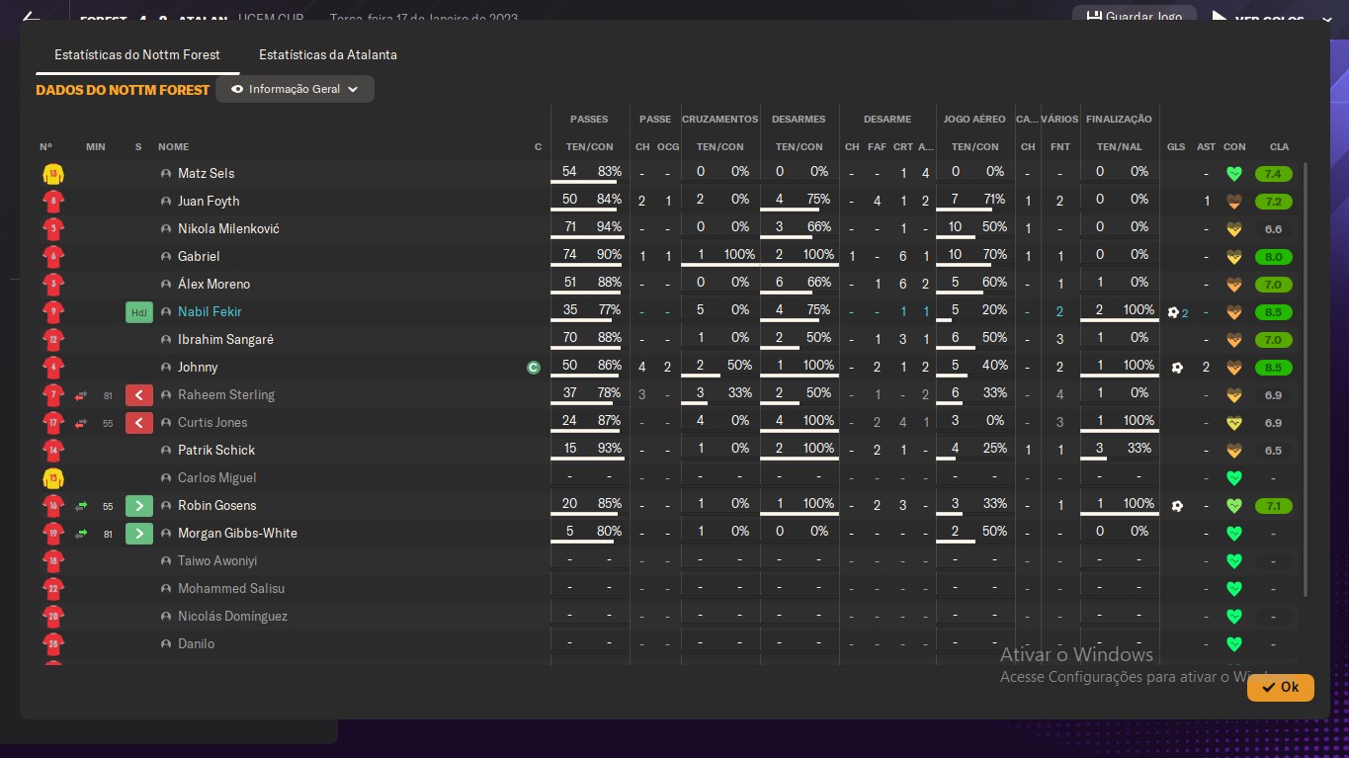
Task: Click Raheem Sterling's red substituted-off arrow
Action: point(138,395)
